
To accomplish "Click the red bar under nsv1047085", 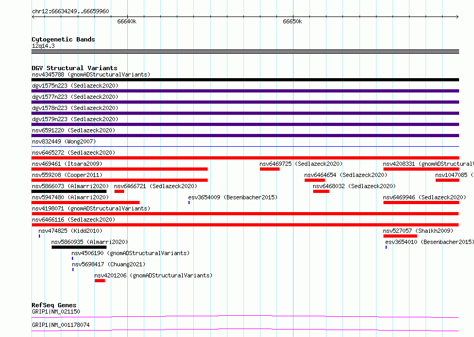I will tap(447, 180).
